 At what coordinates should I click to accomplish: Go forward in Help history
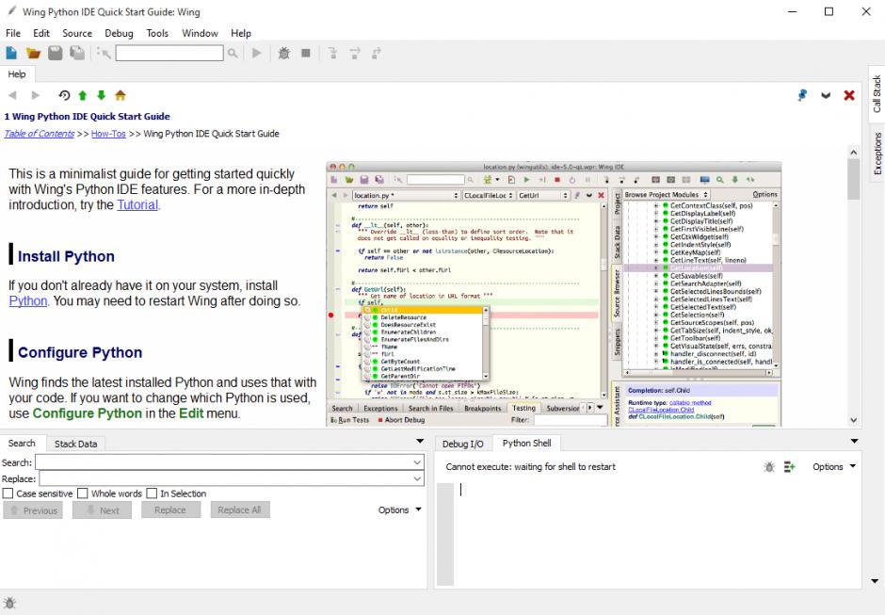point(35,95)
